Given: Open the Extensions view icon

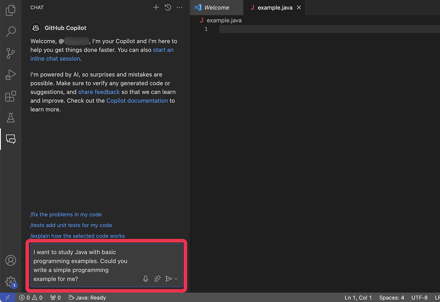Looking at the screenshot, I should click(11, 96).
